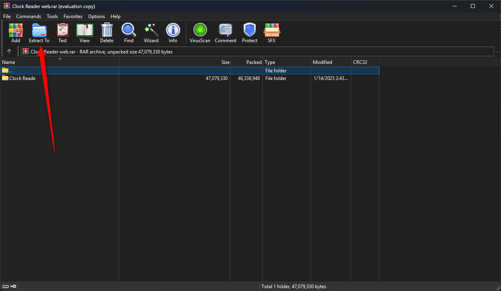The width and height of the screenshot is (501, 291).
Task: Click the WinRAR title bar app icon
Action: coord(7,6)
